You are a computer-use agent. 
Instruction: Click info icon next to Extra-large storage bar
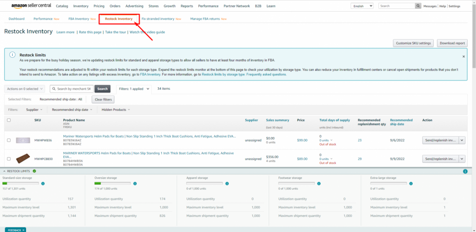point(411,183)
